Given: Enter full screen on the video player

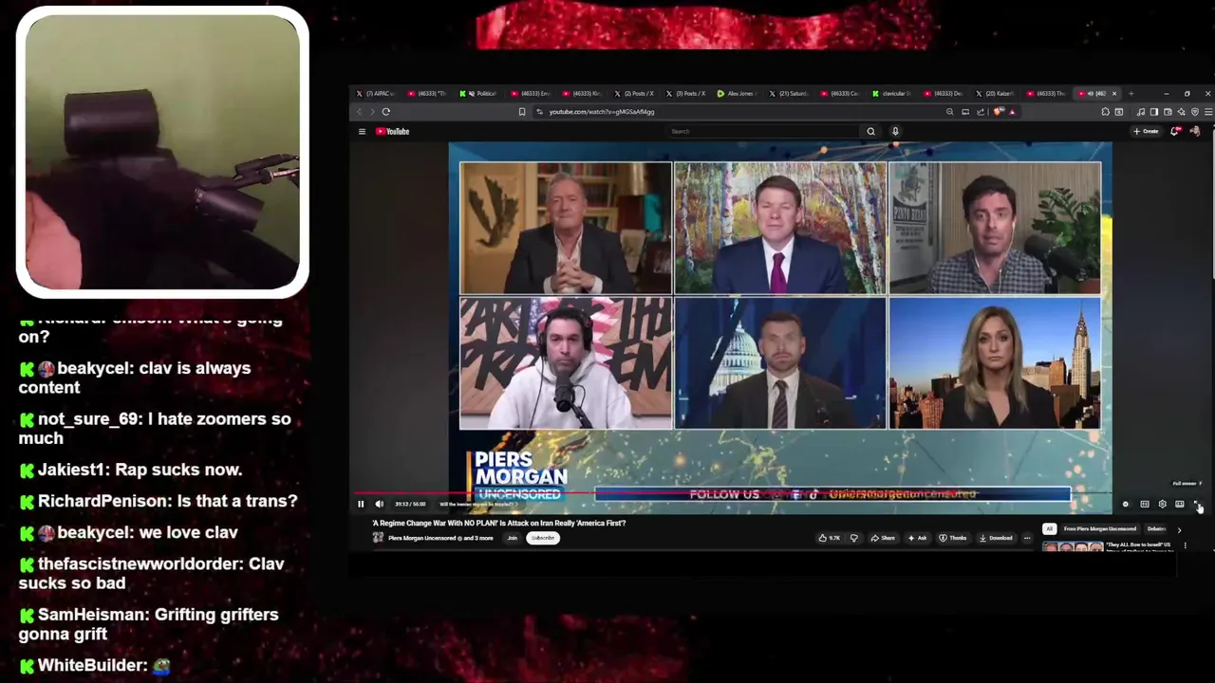Looking at the screenshot, I should (1197, 504).
